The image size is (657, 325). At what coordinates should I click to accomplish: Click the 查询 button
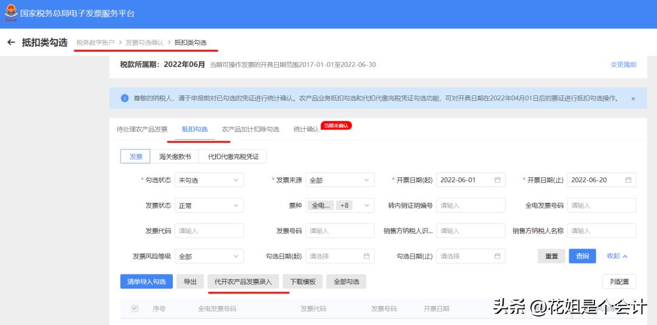click(x=582, y=256)
